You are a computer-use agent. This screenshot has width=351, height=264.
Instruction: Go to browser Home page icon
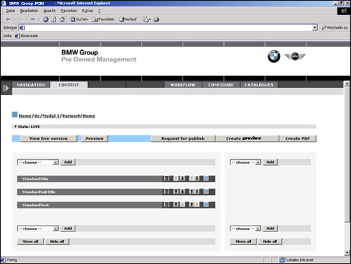pos(62,19)
